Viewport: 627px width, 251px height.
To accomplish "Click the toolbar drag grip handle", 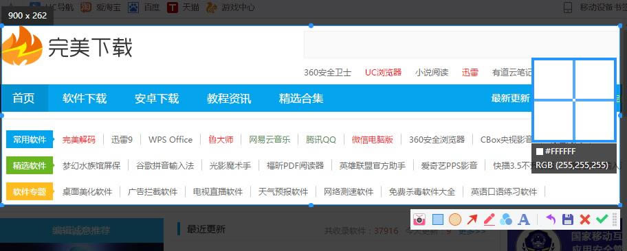I will pos(615,219).
